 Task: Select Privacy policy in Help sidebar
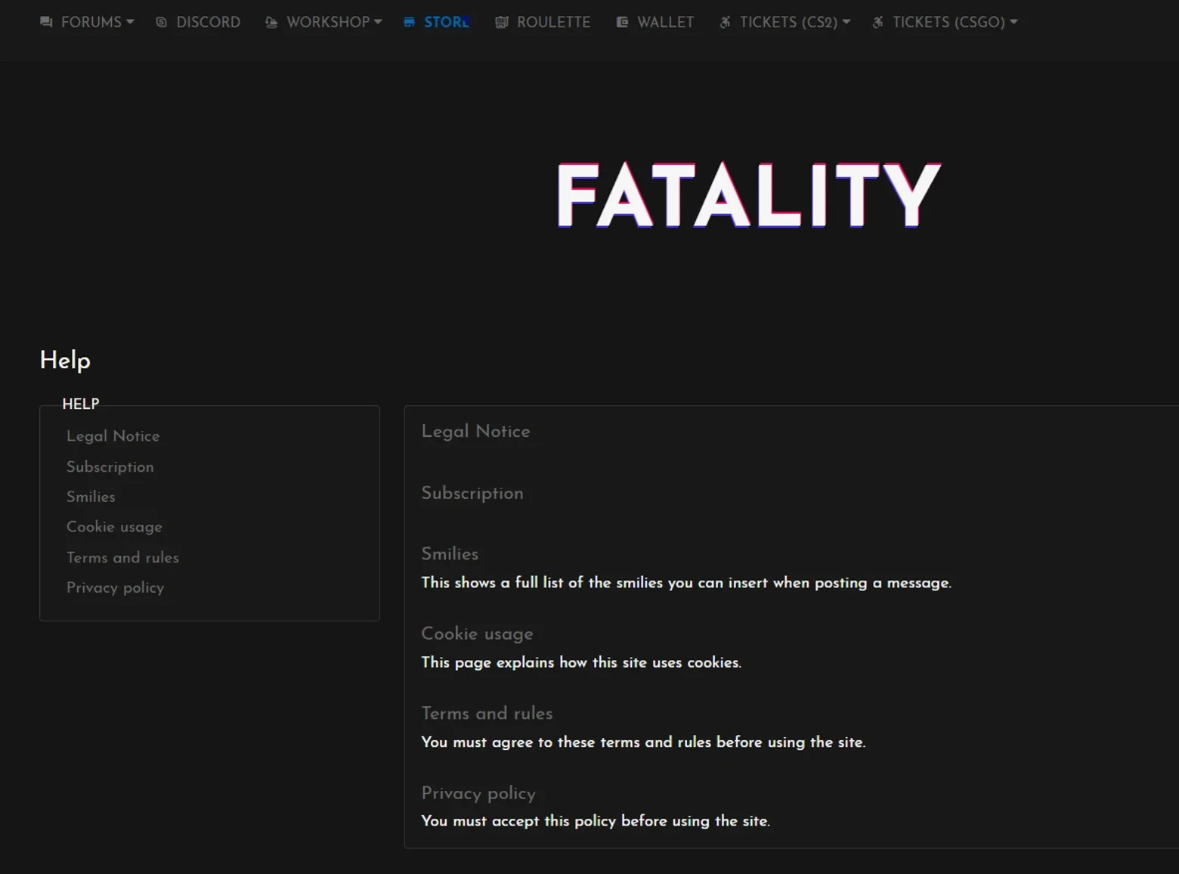115,587
